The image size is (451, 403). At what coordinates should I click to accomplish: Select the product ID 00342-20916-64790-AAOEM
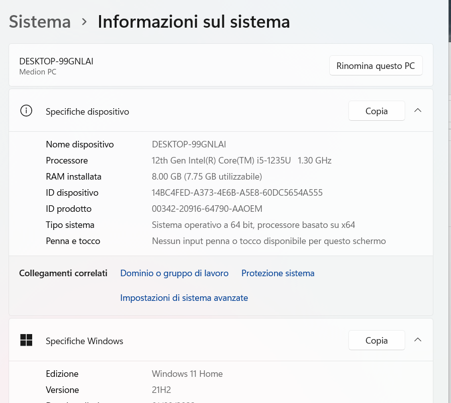coord(207,209)
